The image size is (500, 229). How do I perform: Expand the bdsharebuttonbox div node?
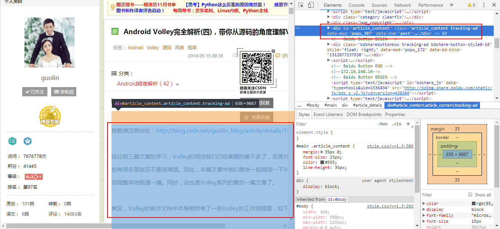tap(329, 44)
